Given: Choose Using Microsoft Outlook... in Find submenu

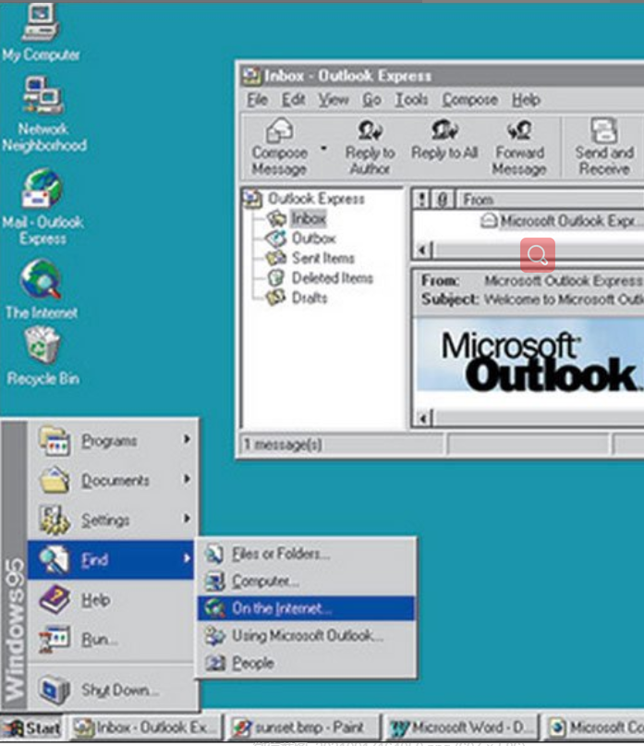Looking at the screenshot, I should point(306,636).
